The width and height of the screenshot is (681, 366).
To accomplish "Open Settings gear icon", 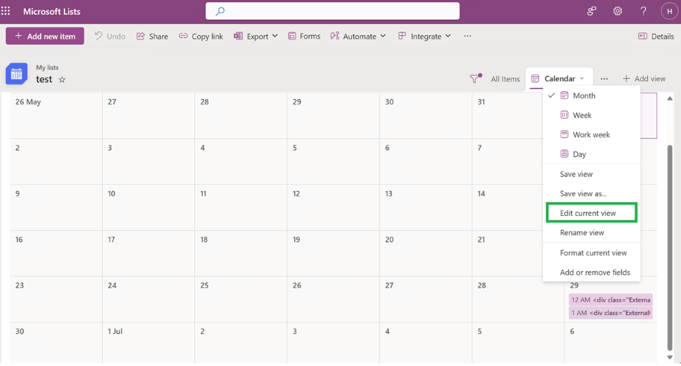I will pos(617,11).
